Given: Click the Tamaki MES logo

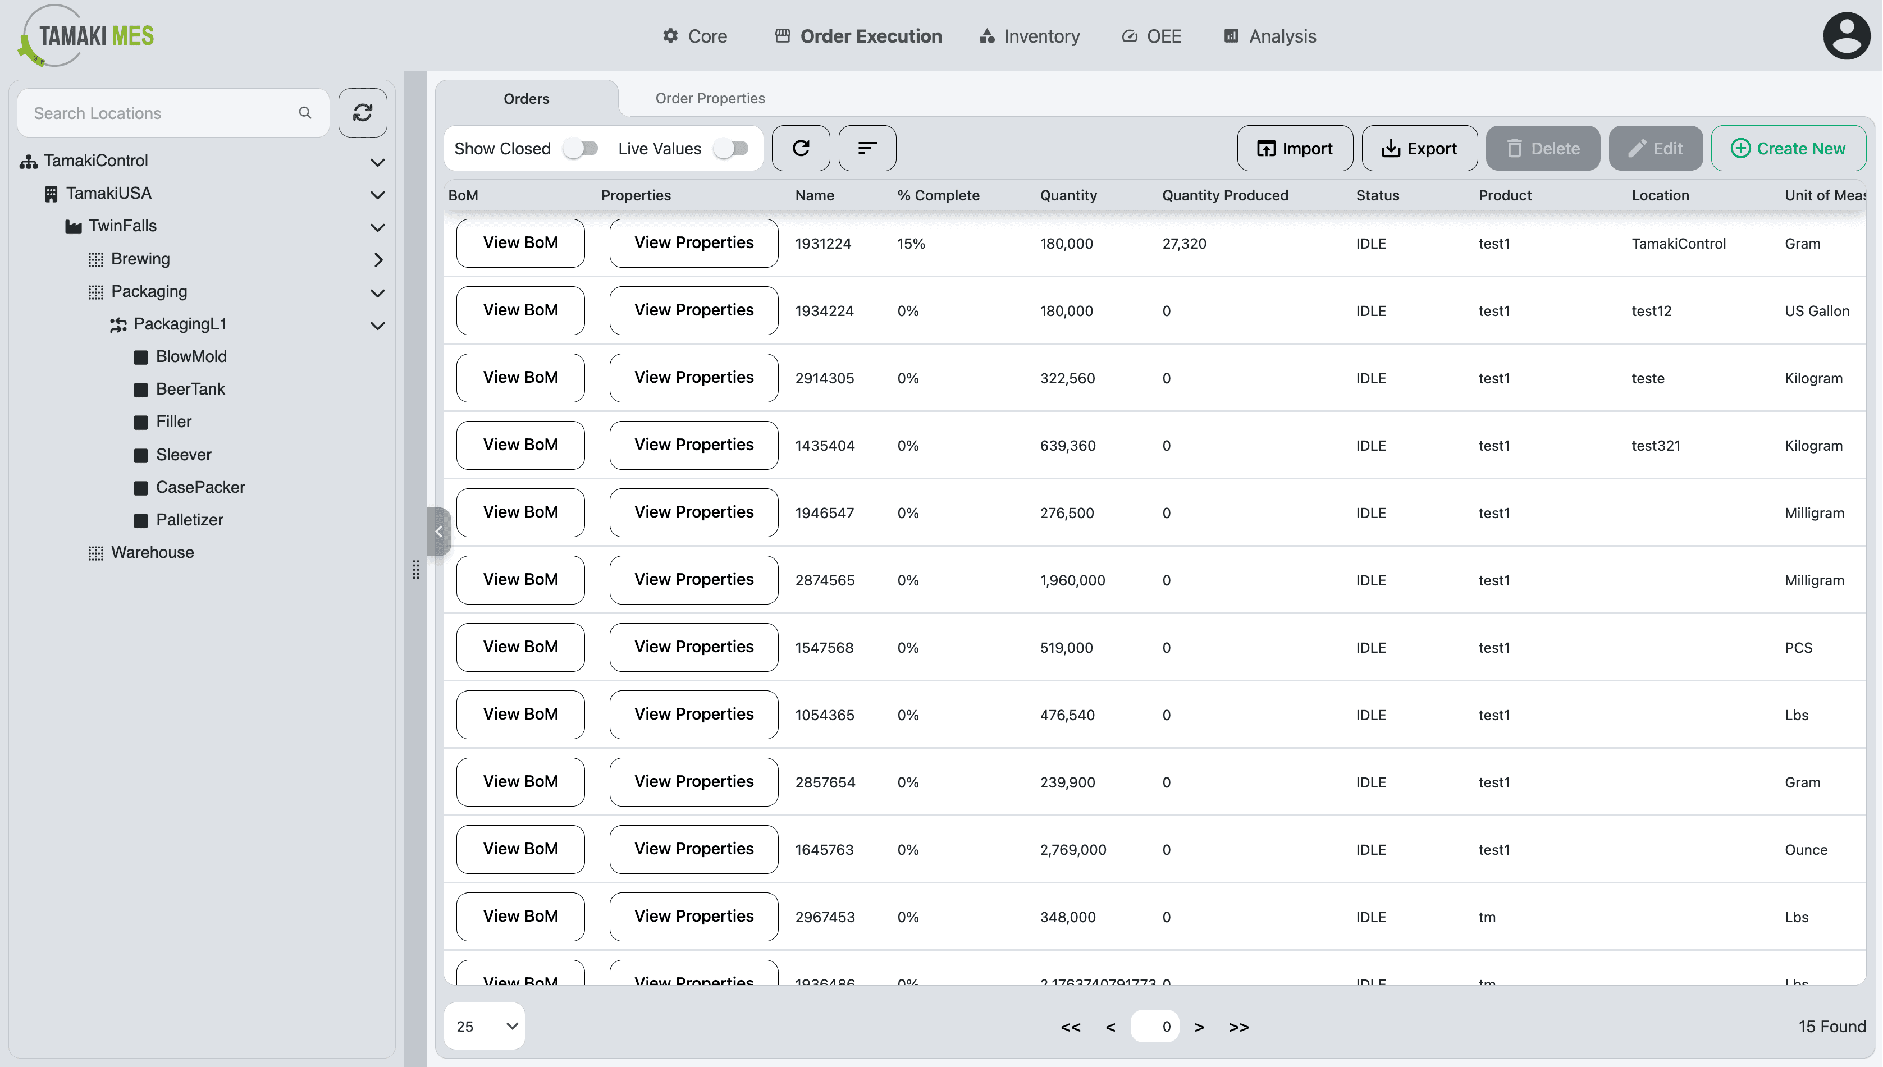Looking at the screenshot, I should pyautogui.click(x=86, y=35).
